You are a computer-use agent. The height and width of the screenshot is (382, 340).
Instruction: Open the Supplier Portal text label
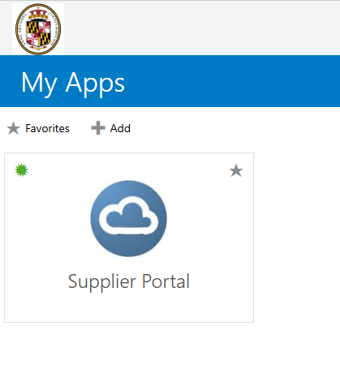point(129,282)
